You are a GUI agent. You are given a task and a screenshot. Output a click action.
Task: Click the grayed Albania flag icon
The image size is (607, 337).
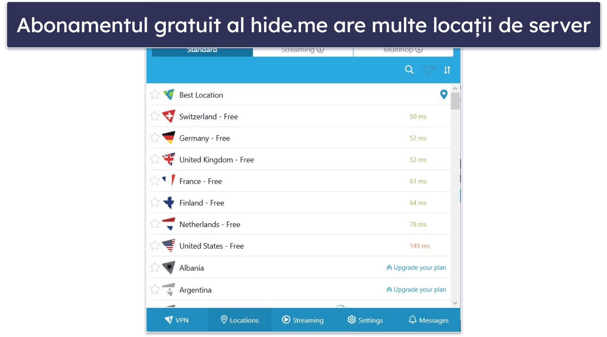[169, 268]
